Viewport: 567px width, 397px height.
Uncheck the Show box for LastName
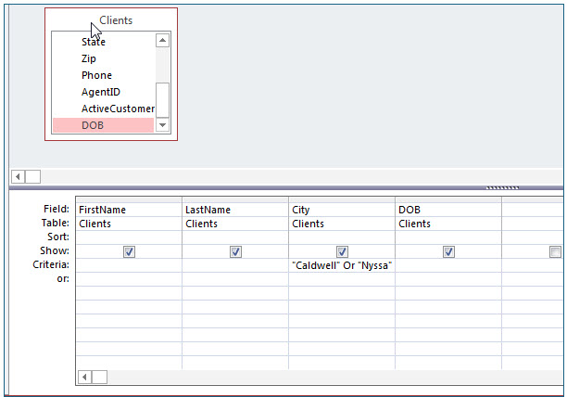click(235, 251)
